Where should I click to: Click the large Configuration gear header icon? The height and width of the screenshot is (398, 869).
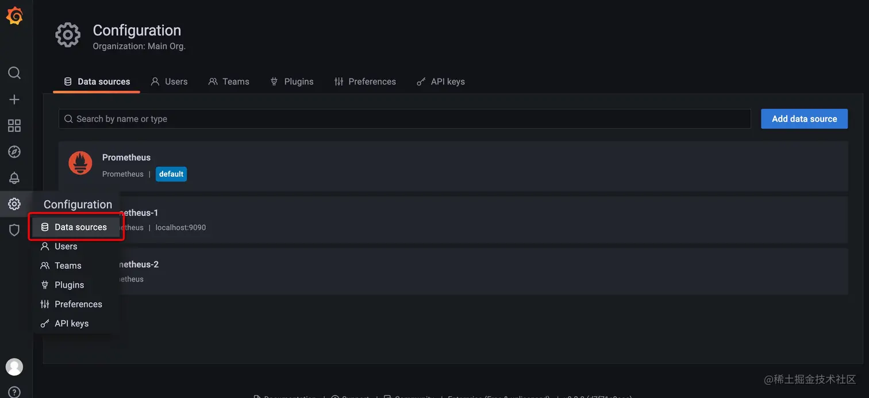pos(68,35)
